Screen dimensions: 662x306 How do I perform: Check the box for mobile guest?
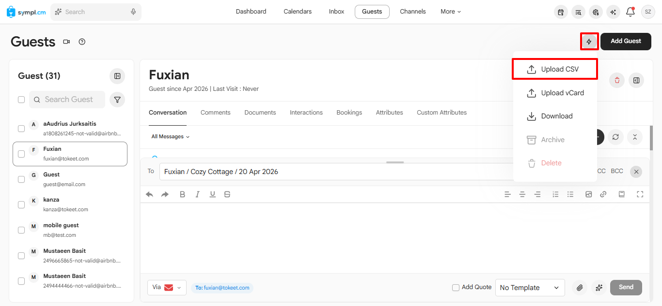(21, 230)
